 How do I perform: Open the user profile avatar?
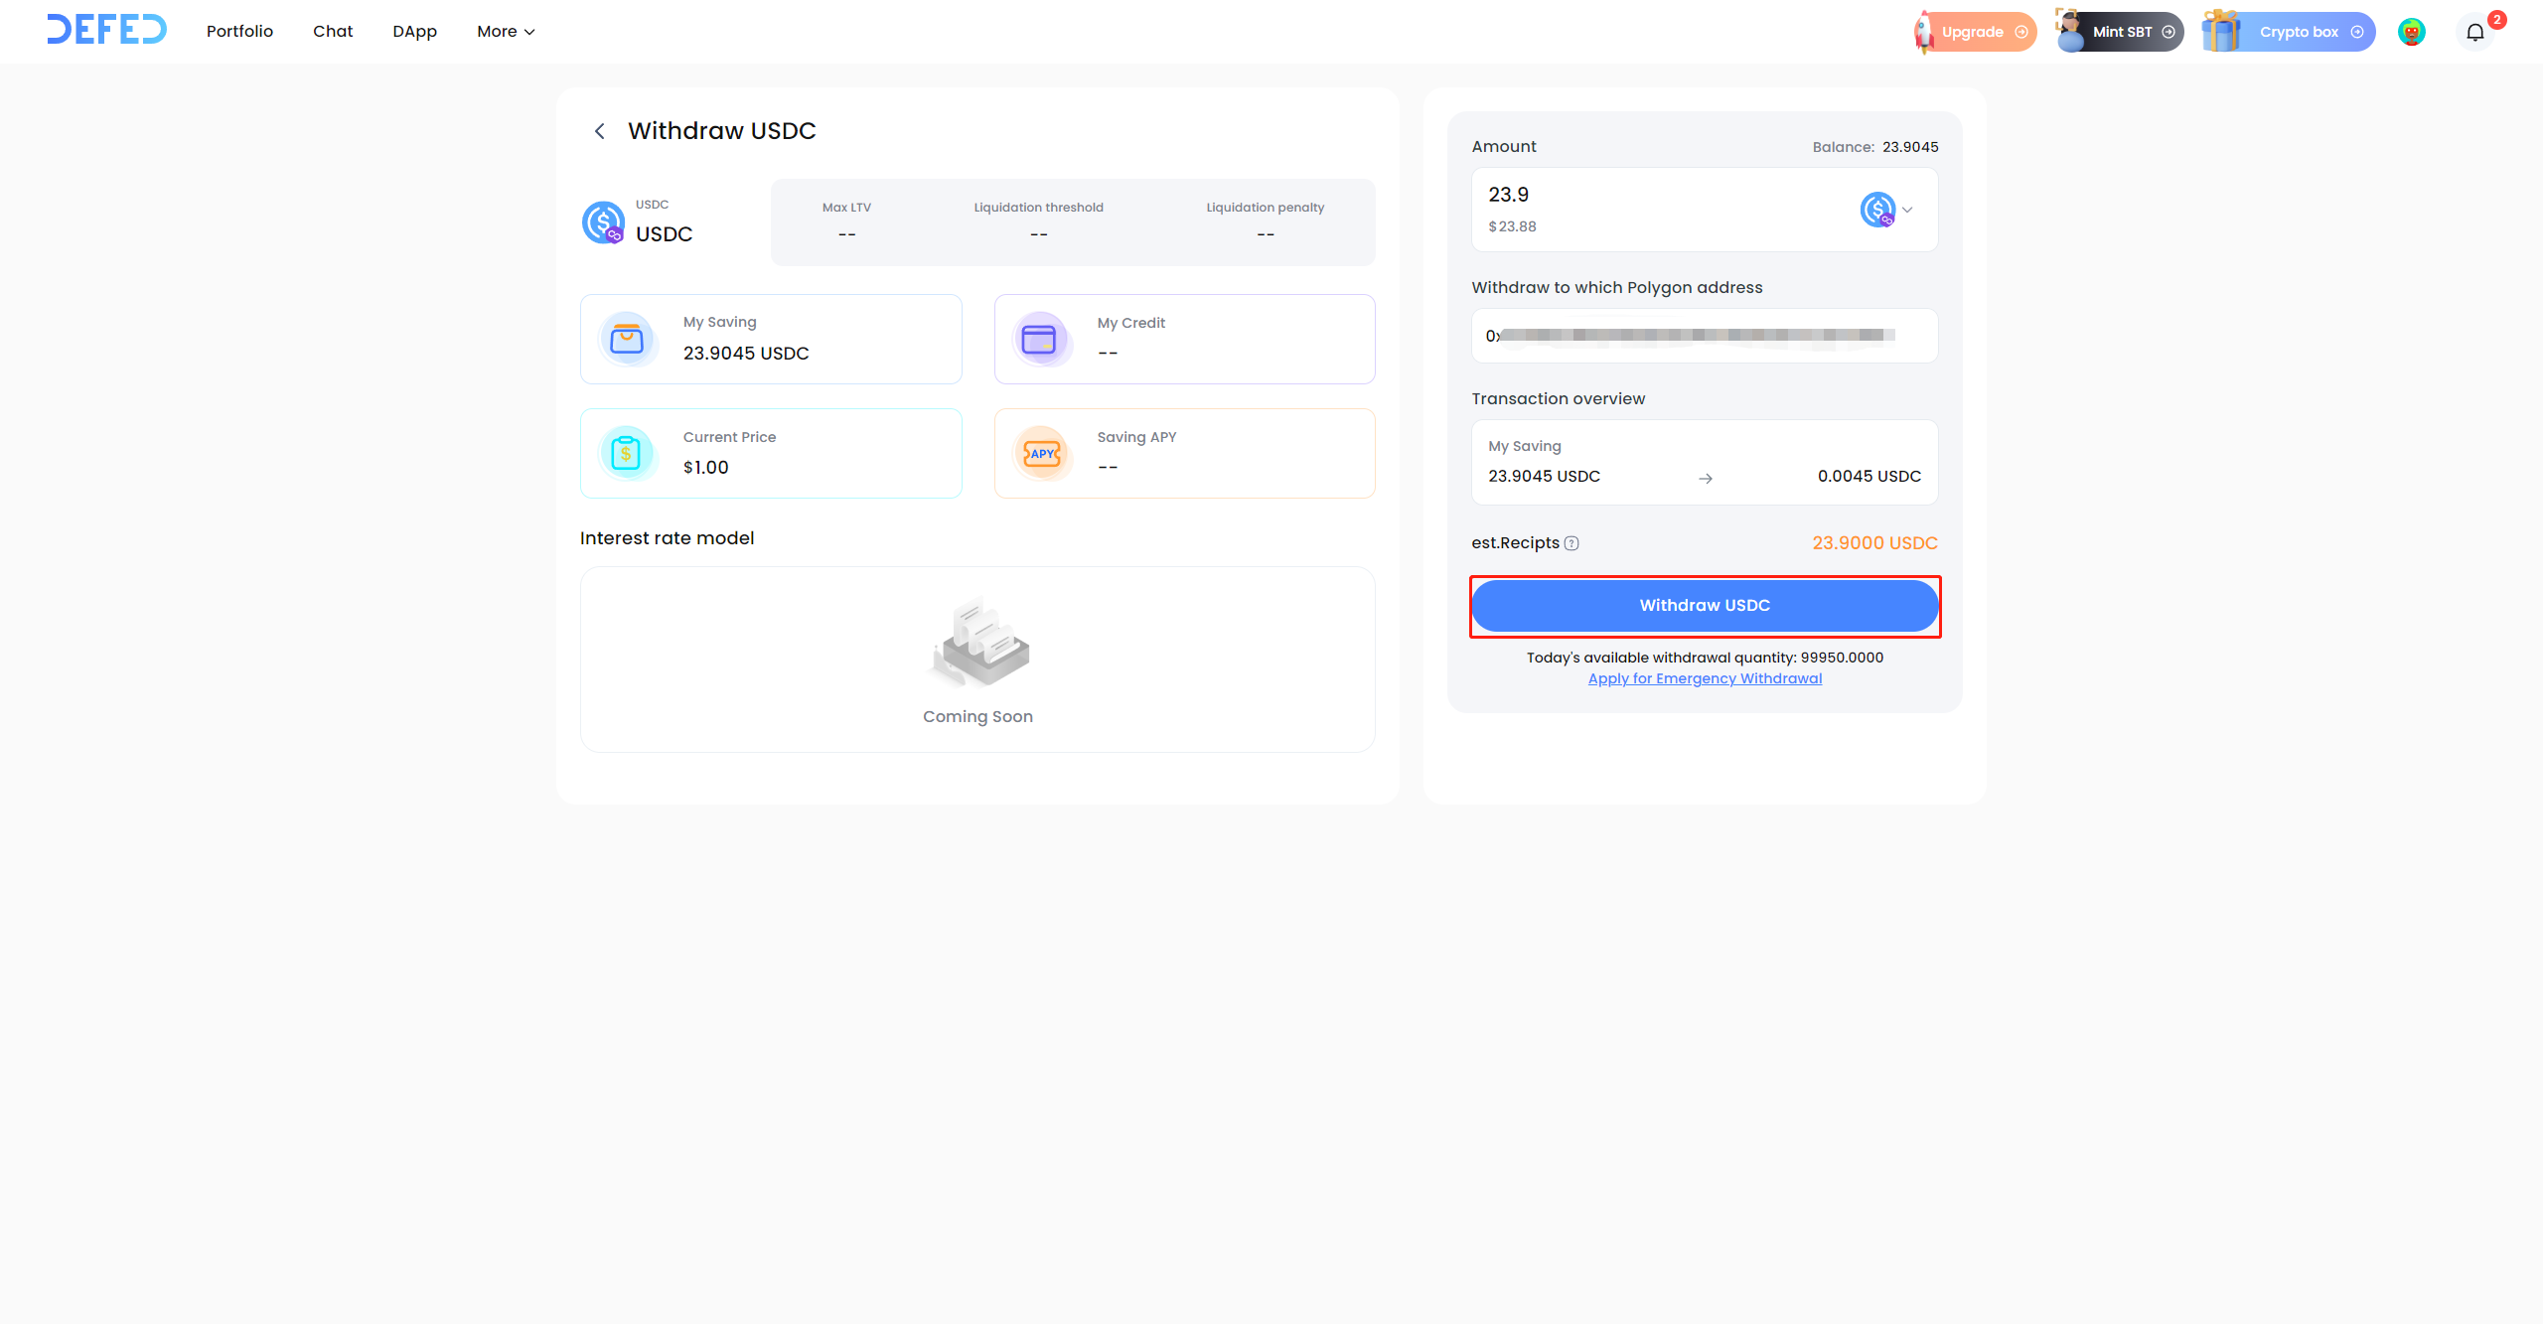pos(2411,32)
